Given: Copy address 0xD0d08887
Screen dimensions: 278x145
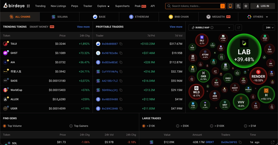Looking at the screenshot, I should (x=121, y=44).
